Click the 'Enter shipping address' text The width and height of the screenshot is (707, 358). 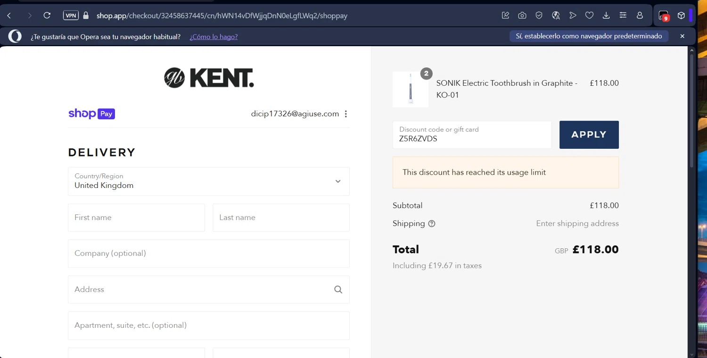(577, 223)
